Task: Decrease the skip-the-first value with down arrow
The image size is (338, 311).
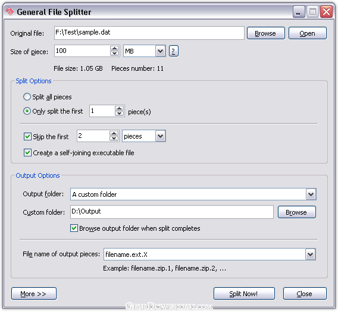Action: tap(114, 139)
